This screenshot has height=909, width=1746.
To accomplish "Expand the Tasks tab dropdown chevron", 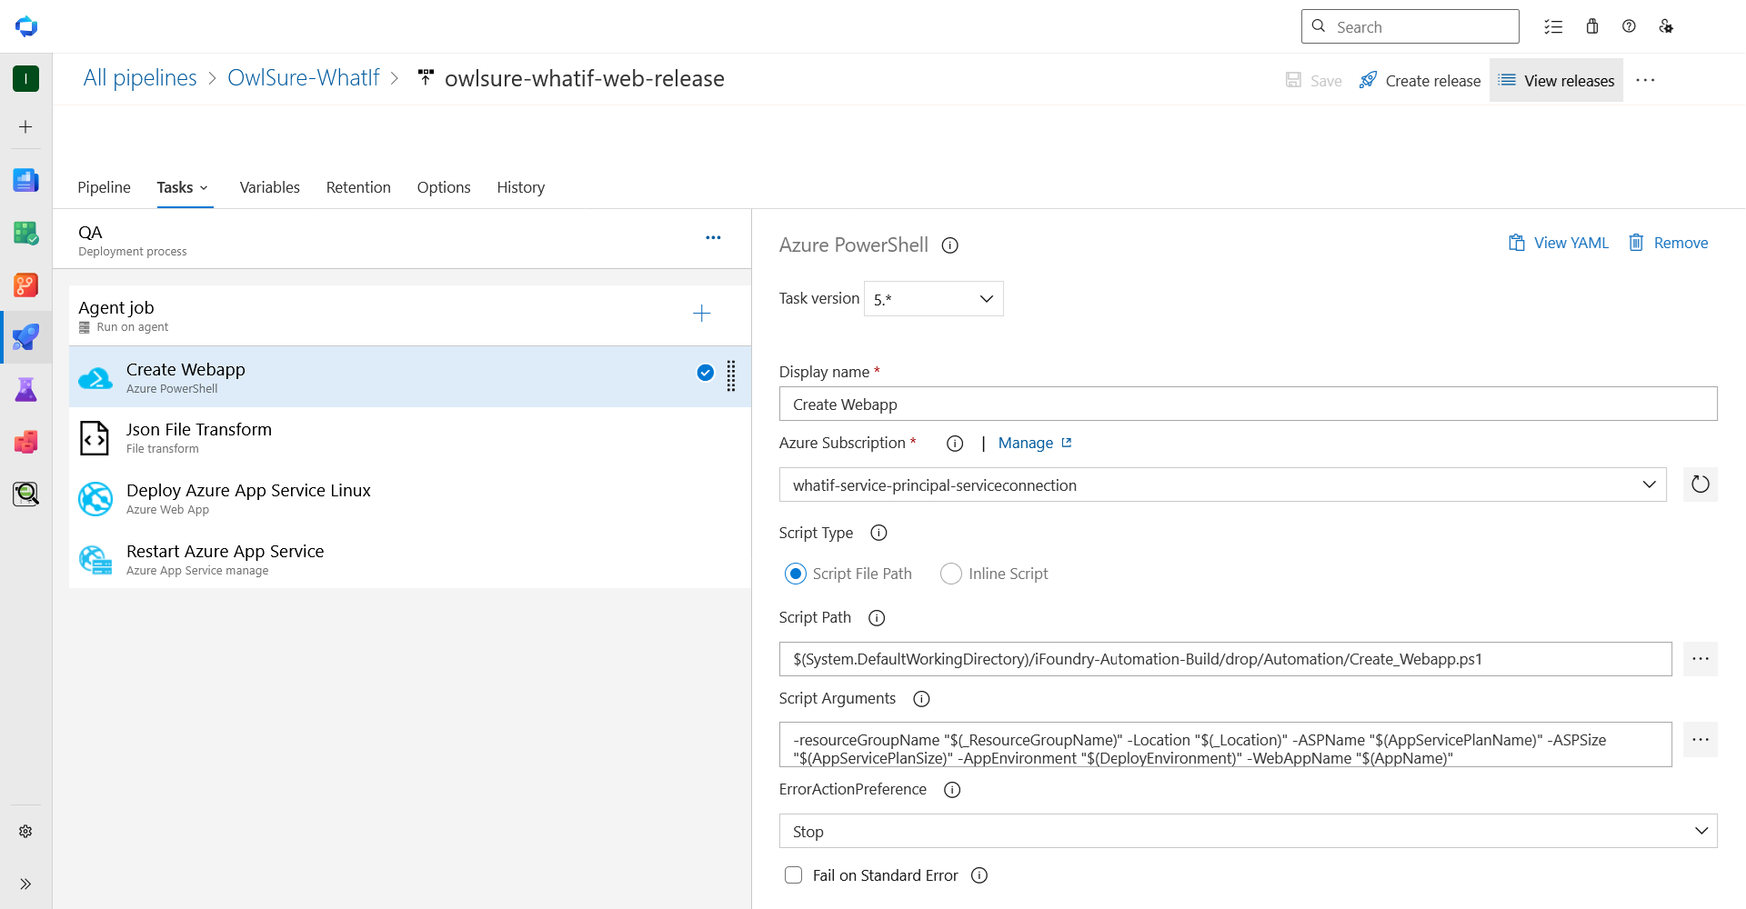I will click(204, 188).
